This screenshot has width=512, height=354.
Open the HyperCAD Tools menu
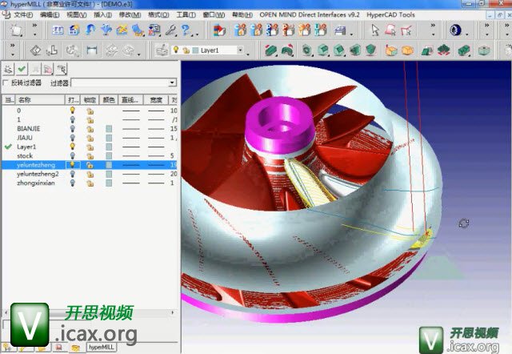390,15
